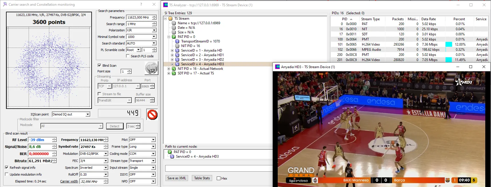491x187 pixels.
Task: Click the NIT PID = 16 Actual Network icon
Action: (174, 69)
